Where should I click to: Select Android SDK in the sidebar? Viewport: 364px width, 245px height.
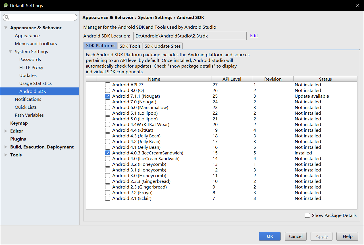click(40, 91)
